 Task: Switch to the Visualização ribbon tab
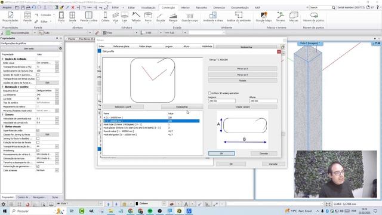point(148,8)
